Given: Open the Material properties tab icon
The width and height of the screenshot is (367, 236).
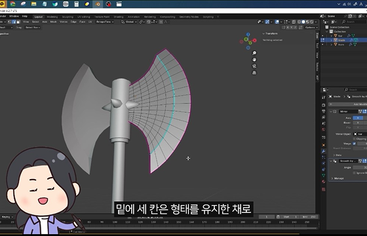Looking at the screenshot, I should tap(324, 182).
